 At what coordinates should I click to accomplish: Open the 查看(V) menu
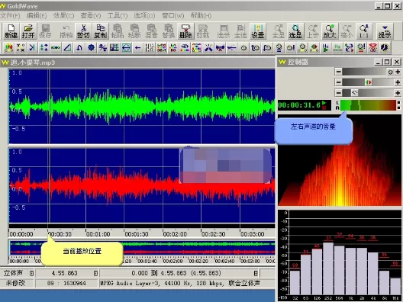coord(91,16)
